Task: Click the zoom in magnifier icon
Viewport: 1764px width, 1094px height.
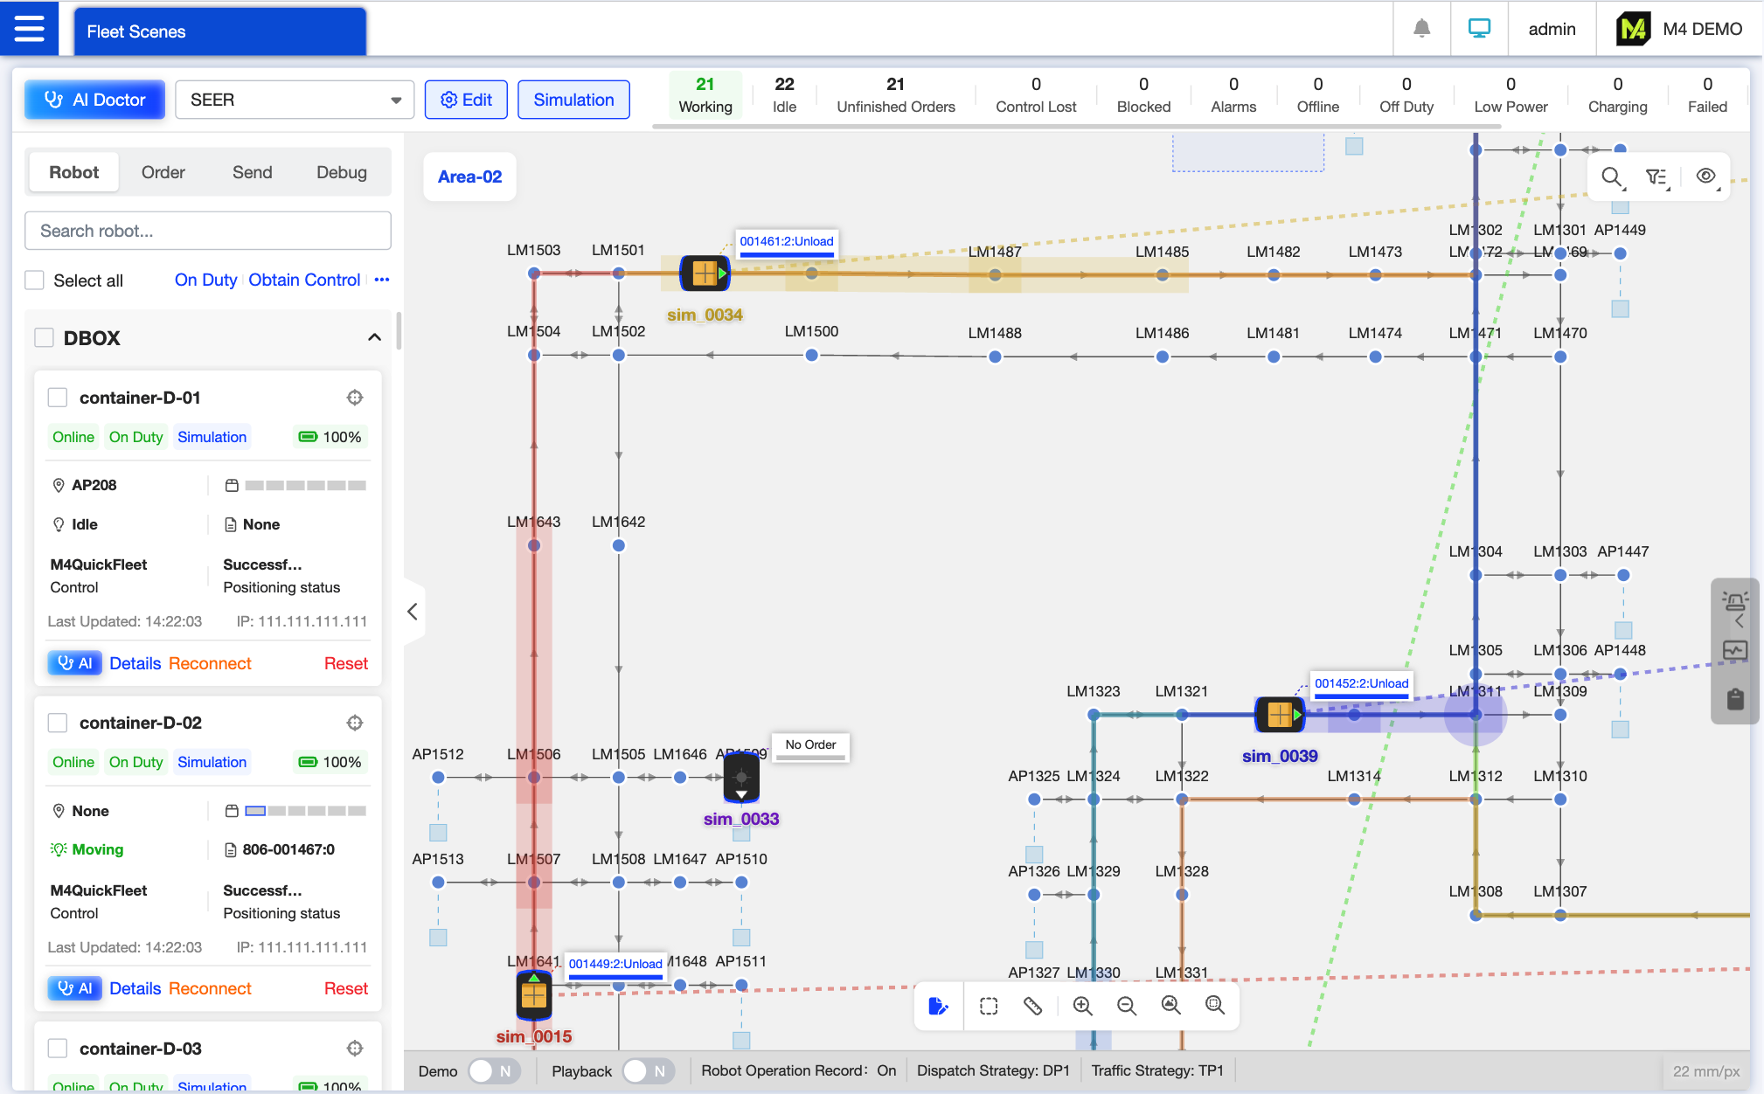Action: click(1082, 1006)
